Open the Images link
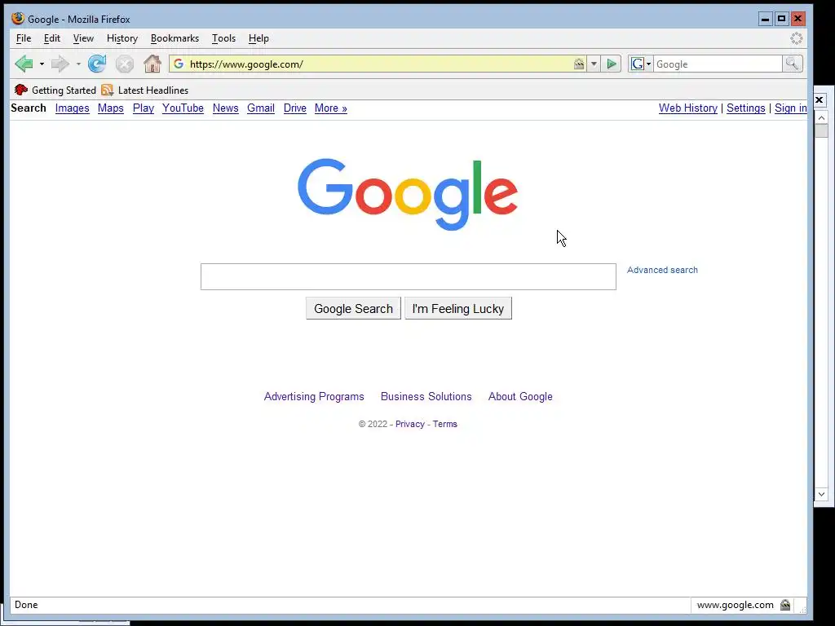835x626 pixels. (x=72, y=108)
